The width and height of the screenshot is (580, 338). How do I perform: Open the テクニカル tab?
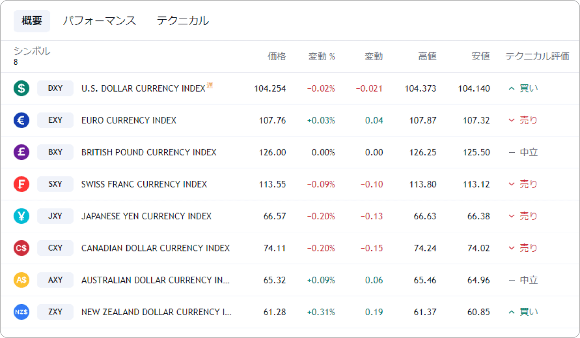click(182, 21)
